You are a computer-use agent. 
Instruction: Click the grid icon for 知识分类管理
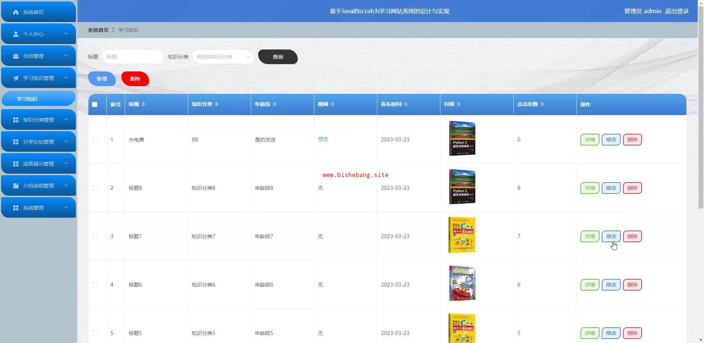coord(16,120)
